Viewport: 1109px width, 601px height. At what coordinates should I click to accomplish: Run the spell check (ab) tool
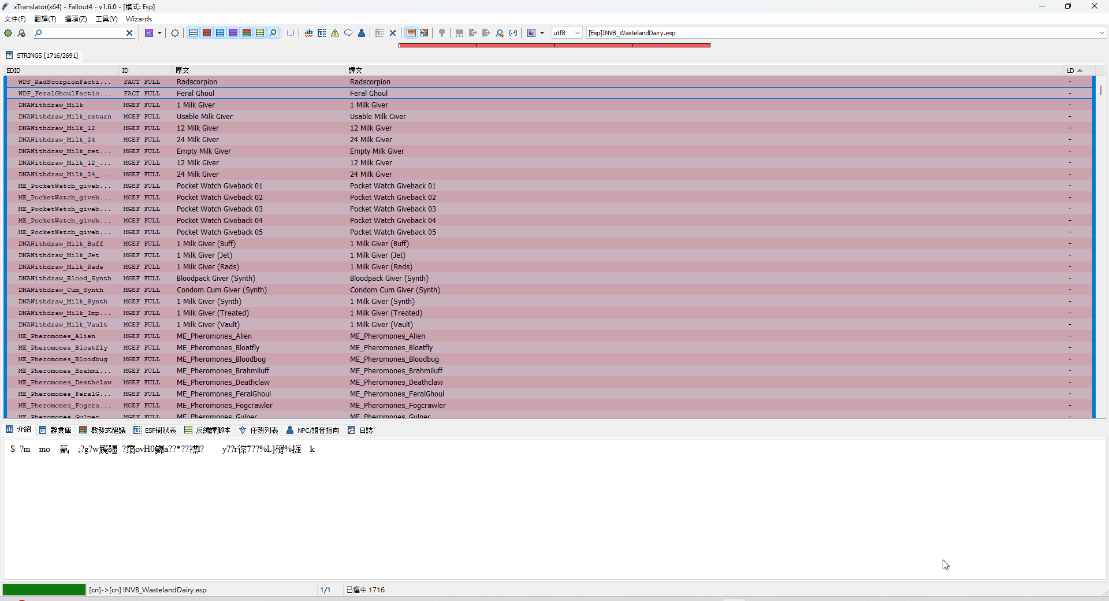[x=309, y=33]
